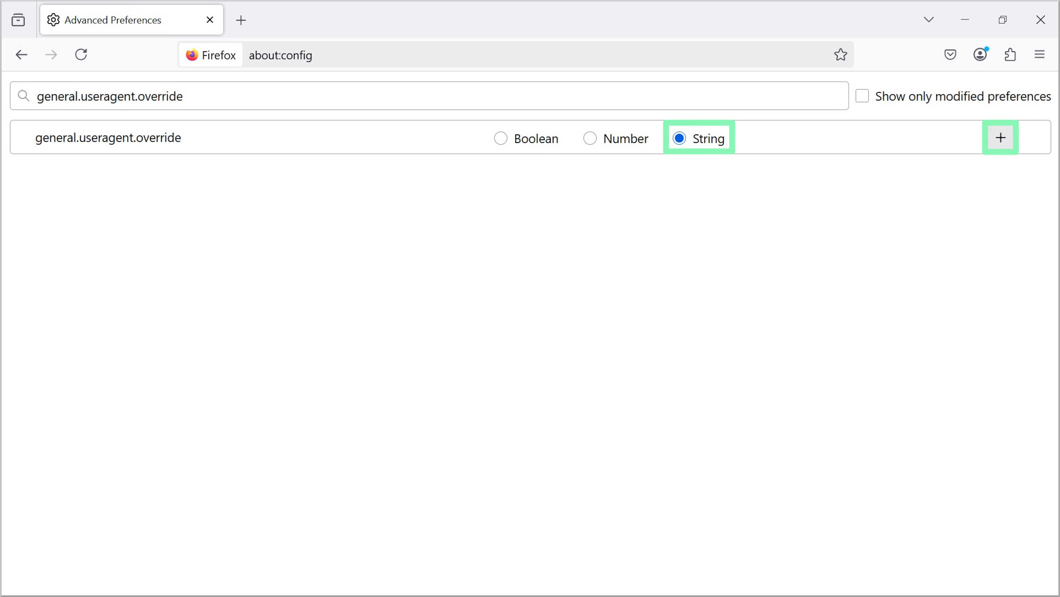Image resolution: width=1060 pixels, height=597 pixels.
Task: Open a new tab
Action: click(x=241, y=20)
